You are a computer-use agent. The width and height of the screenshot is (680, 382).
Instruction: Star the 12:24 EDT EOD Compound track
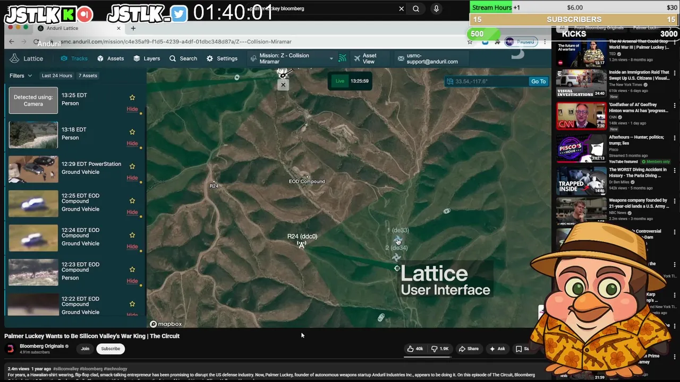[x=132, y=235]
